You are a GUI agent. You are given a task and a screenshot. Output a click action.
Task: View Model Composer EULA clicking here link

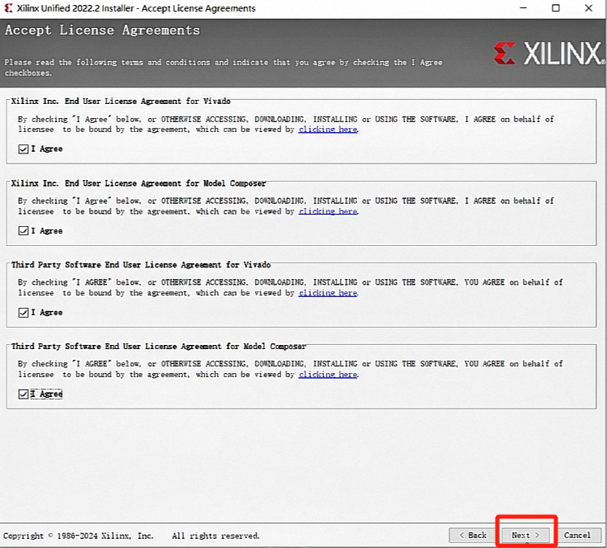(x=328, y=211)
